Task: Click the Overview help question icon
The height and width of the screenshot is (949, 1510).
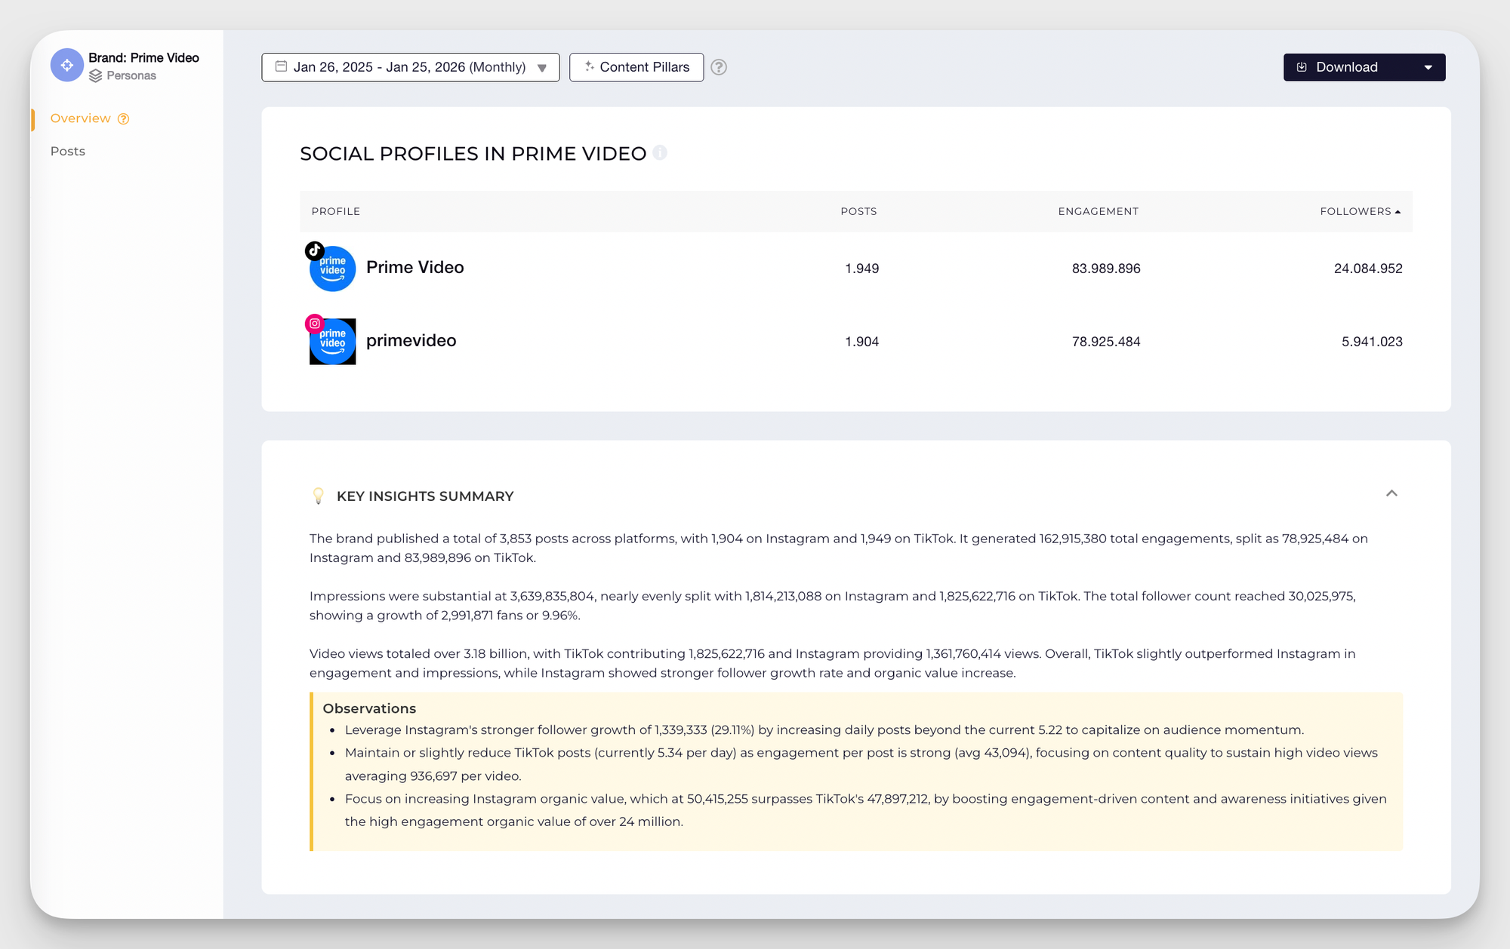Action: (x=124, y=119)
